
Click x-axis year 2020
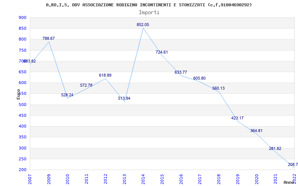[x=257, y=179]
